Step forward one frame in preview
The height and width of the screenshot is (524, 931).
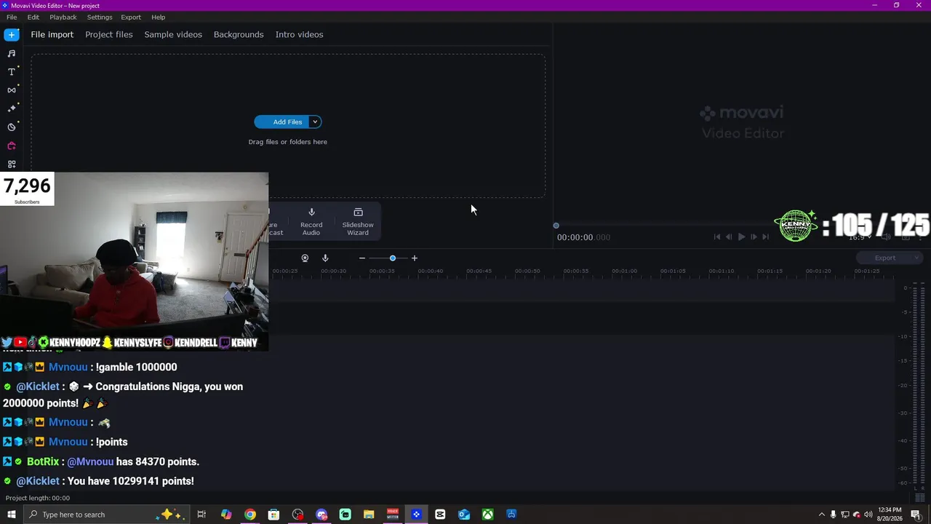[x=754, y=237]
